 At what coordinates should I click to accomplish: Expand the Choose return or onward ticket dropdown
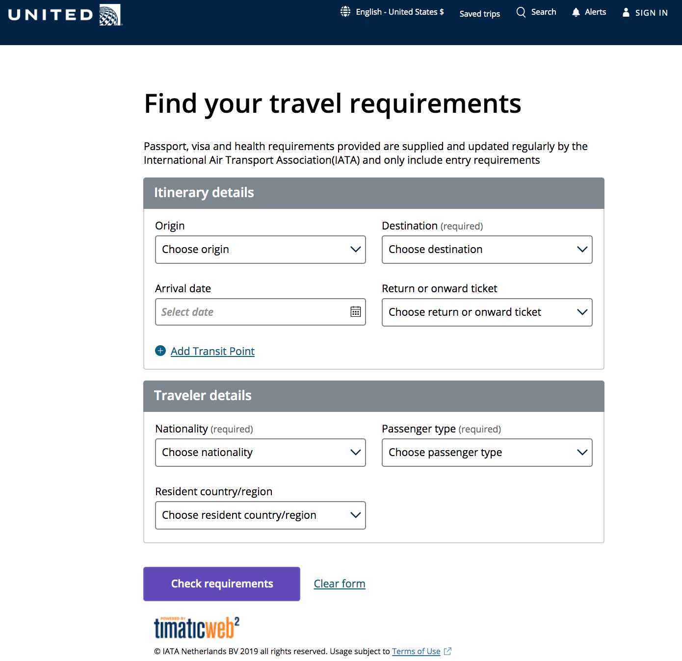coord(486,312)
